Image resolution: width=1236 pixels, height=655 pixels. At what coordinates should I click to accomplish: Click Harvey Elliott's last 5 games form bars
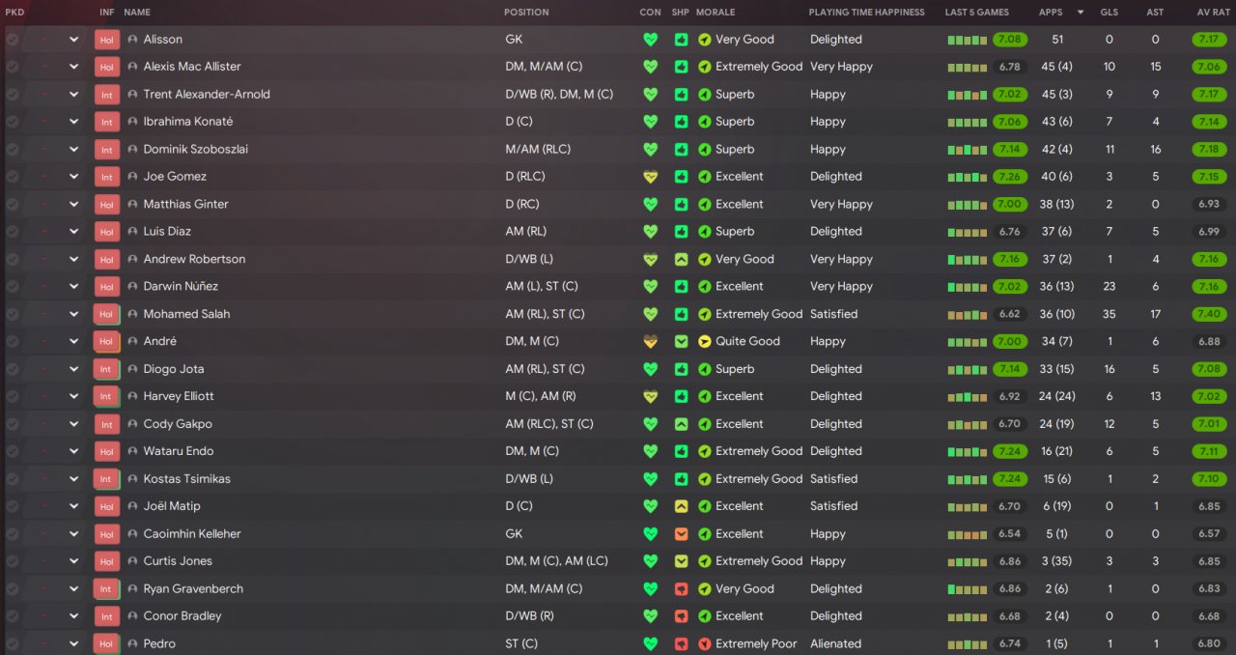(x=967, y=396)
